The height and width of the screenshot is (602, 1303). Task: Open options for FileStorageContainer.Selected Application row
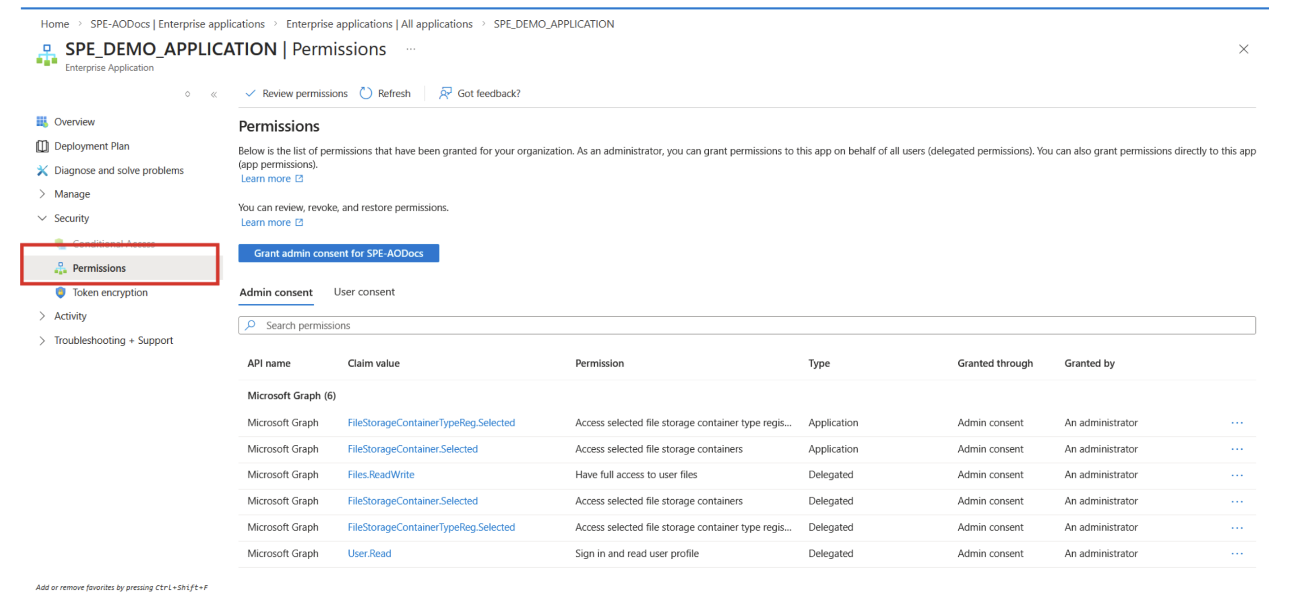(x=1237, y=449)
